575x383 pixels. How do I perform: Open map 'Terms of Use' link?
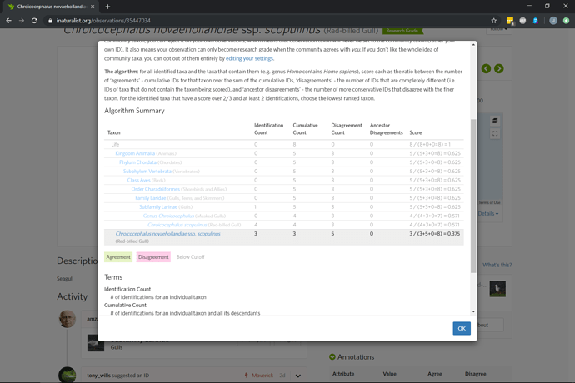(x=489, y=202)
